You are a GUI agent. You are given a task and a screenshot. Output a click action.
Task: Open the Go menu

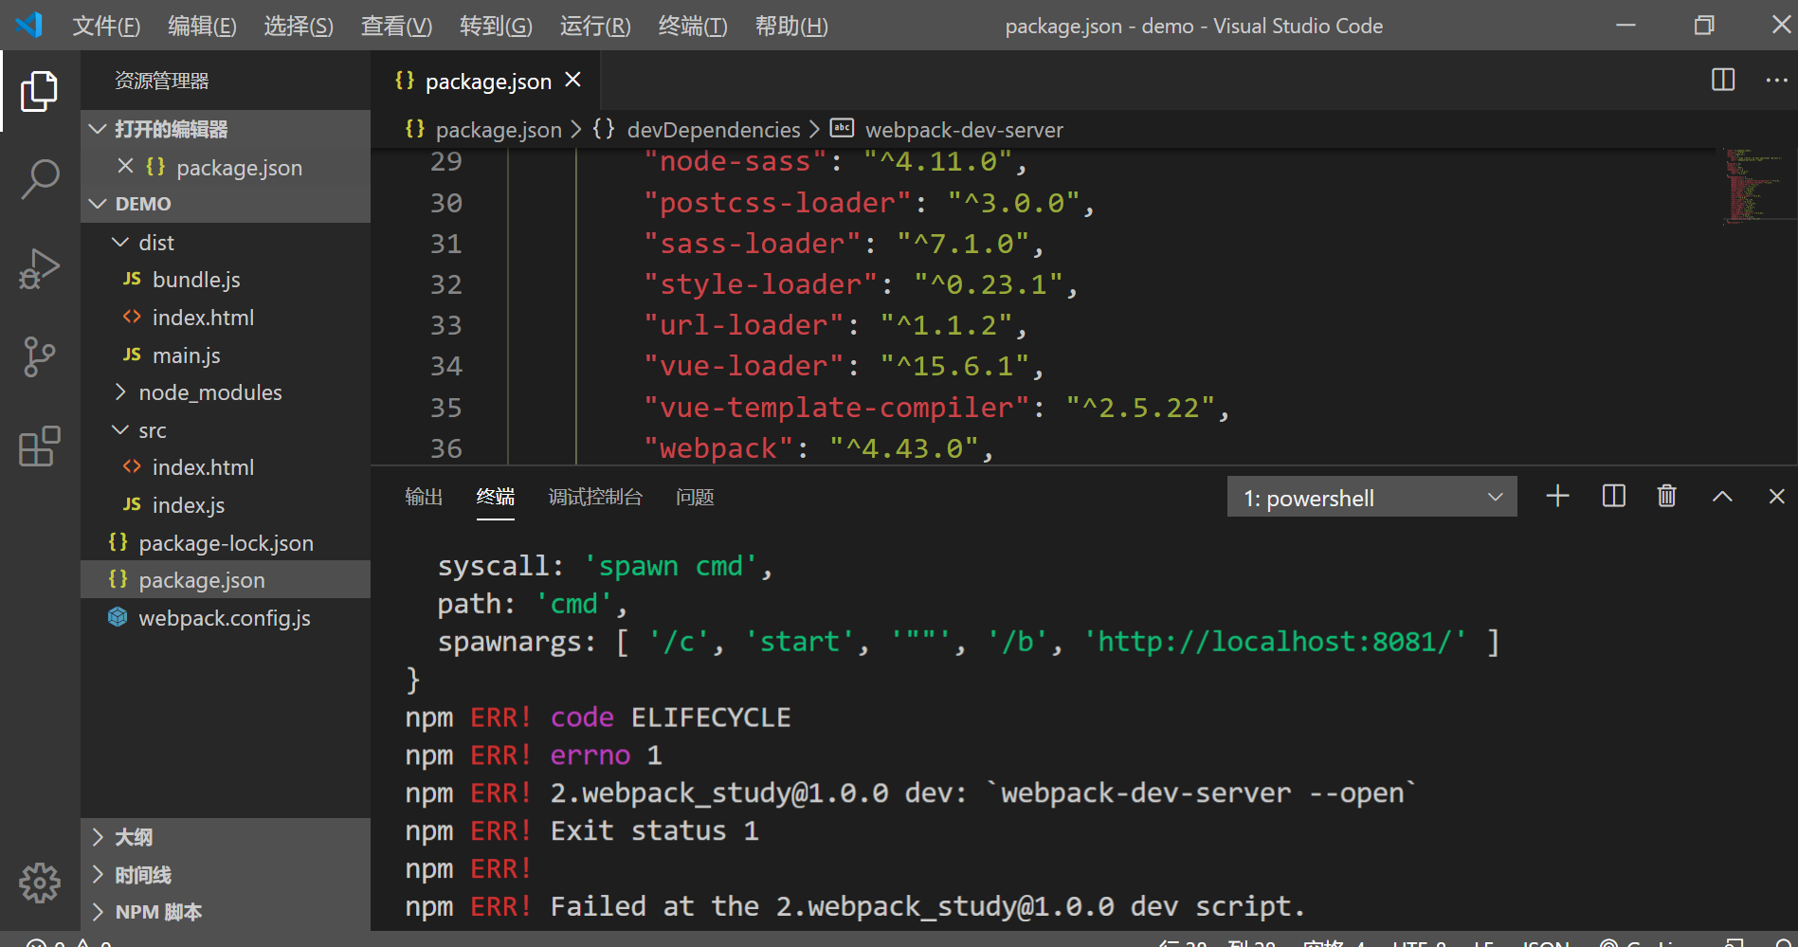(496, 26)
